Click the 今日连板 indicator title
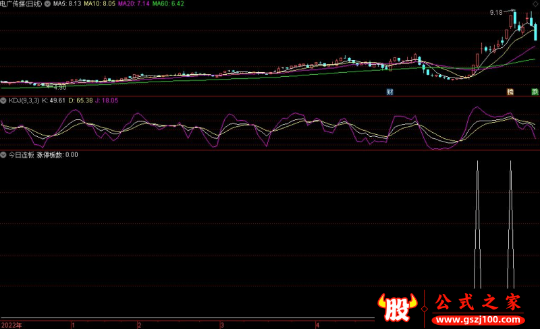Screen dimensions: 540x329 [20, 154]
